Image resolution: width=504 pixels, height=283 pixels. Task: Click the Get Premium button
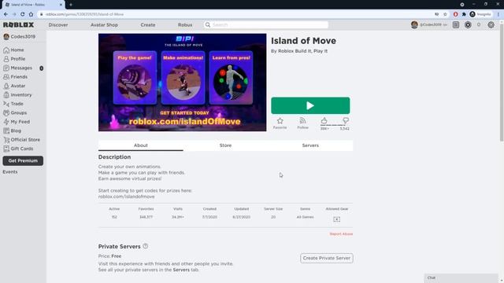coord(23,160)
